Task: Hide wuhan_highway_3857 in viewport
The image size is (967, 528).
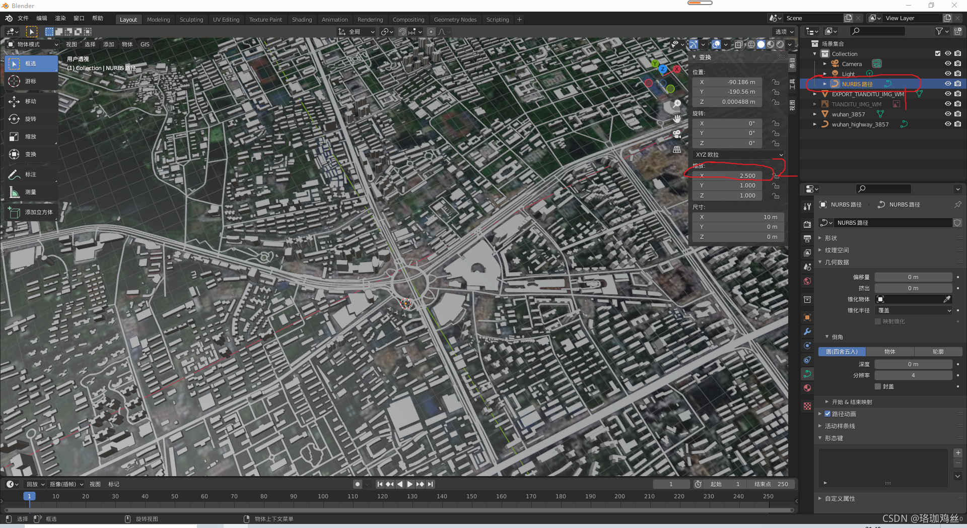Action: click(948, 124)
